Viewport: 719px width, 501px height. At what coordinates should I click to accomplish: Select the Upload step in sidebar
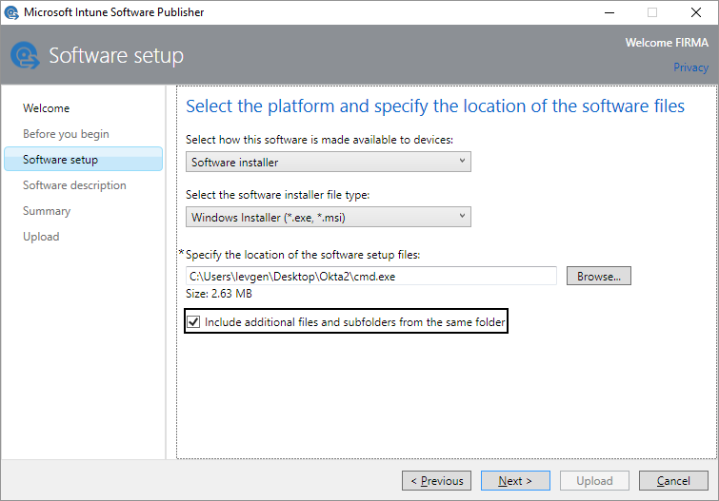[x=41, y=237]
